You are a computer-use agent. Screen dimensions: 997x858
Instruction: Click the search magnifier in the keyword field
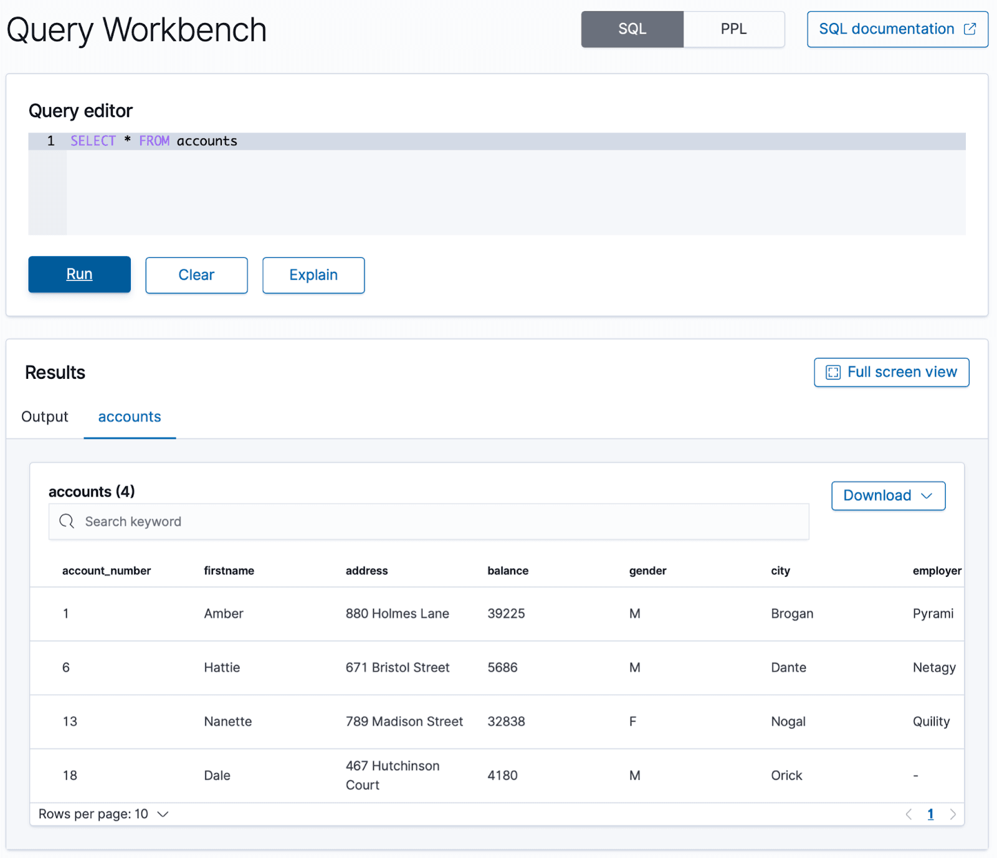(x=67, y=521)
